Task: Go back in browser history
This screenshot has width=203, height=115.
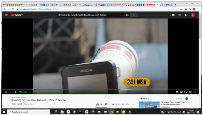Action: pos(5,9)
